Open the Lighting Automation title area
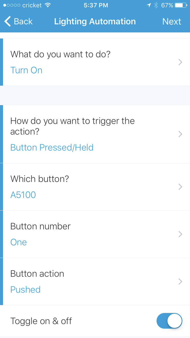The width and height of the screenshot is (190, 338). tap(95, 21)
